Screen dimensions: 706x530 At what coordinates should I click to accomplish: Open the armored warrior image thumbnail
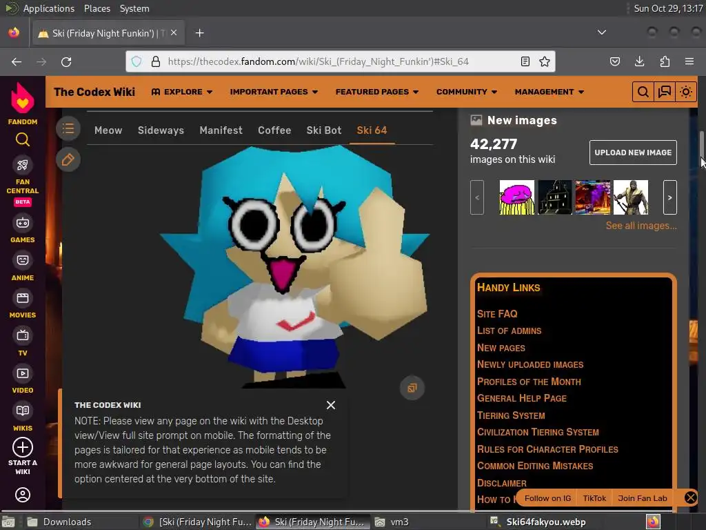tap(630, 197)
